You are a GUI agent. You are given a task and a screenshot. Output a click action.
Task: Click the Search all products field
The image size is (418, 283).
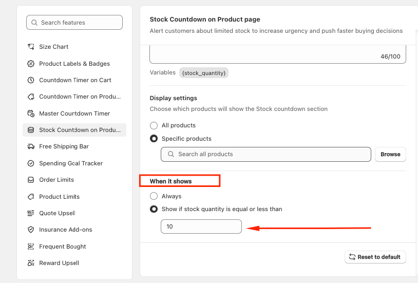point(266,154)
